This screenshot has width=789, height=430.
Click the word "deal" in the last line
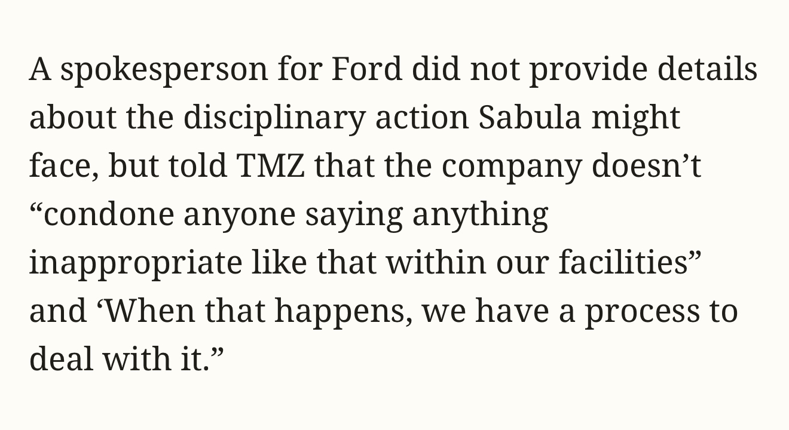click(61, 359)
